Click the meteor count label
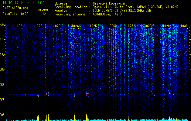 pyautogui.click(x=43, y=9)
